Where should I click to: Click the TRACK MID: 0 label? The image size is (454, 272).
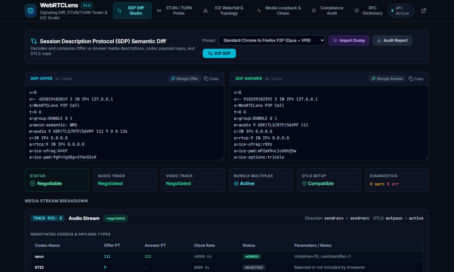(x=48, y=218)
